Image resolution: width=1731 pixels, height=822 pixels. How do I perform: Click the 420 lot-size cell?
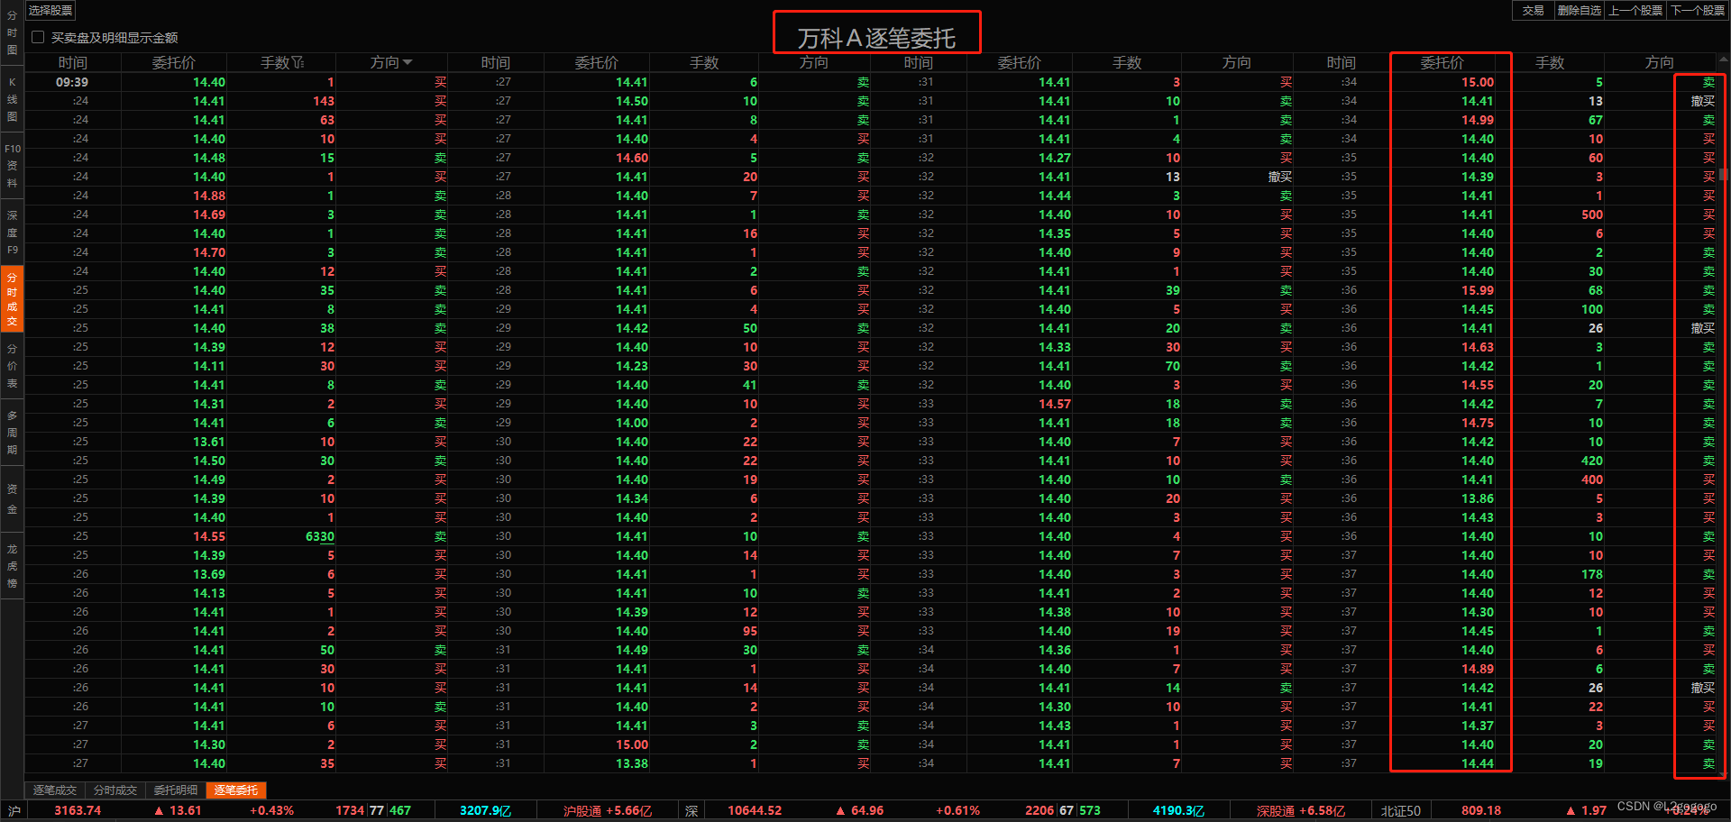pos(1592,461)
